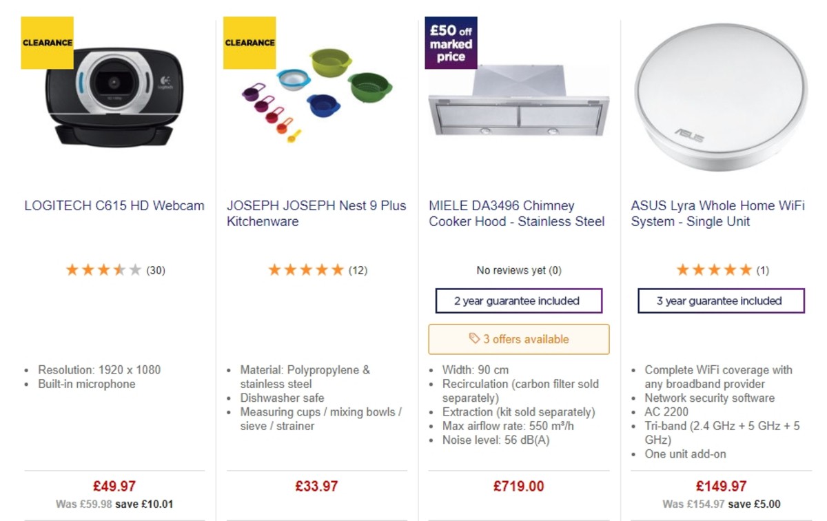827x521 pixels.
Task: Click No reviews yet for the Miele hood
Action: (x=518, y=270)
